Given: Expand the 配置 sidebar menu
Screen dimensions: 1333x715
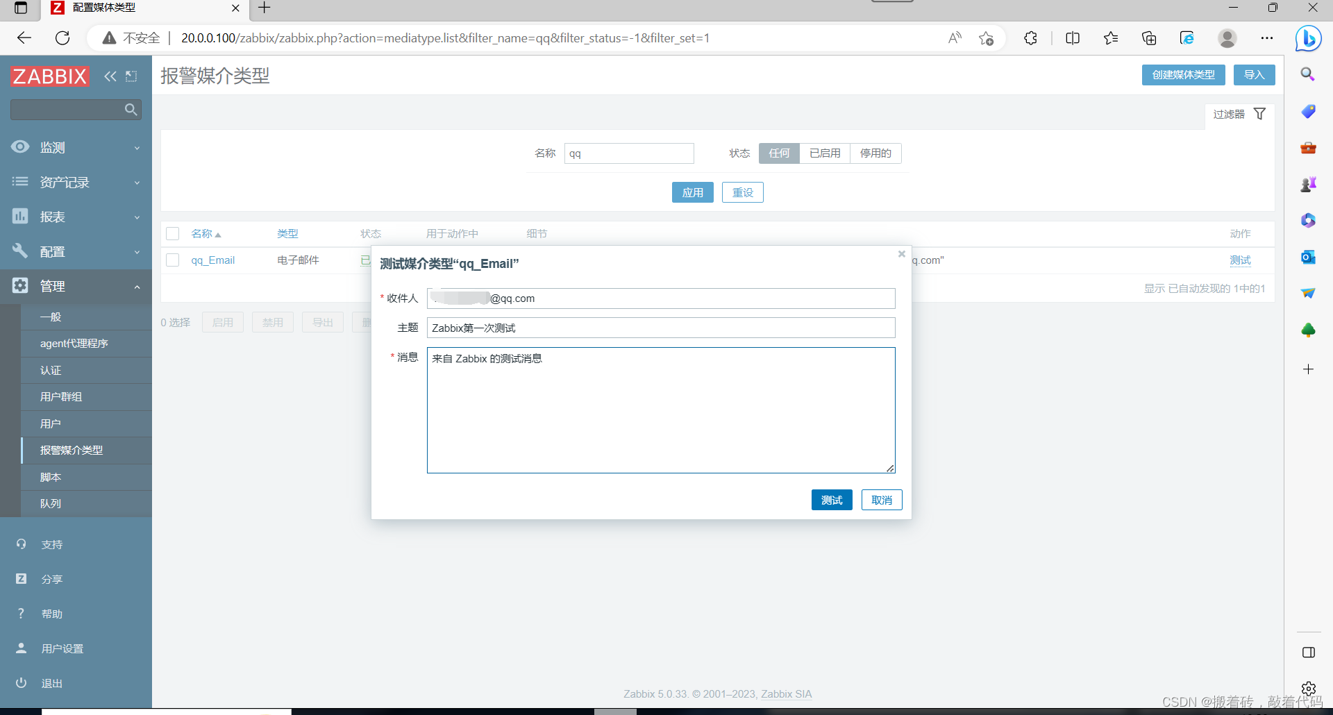Looking at the screenshot, I should coord(76,251).
